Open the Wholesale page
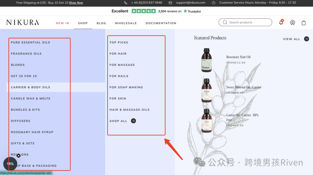Image resolution: width=313 pixels, height=175 pixels. pos(126,23)
